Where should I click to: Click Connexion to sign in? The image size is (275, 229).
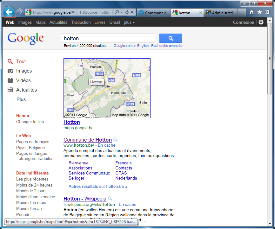244,22
